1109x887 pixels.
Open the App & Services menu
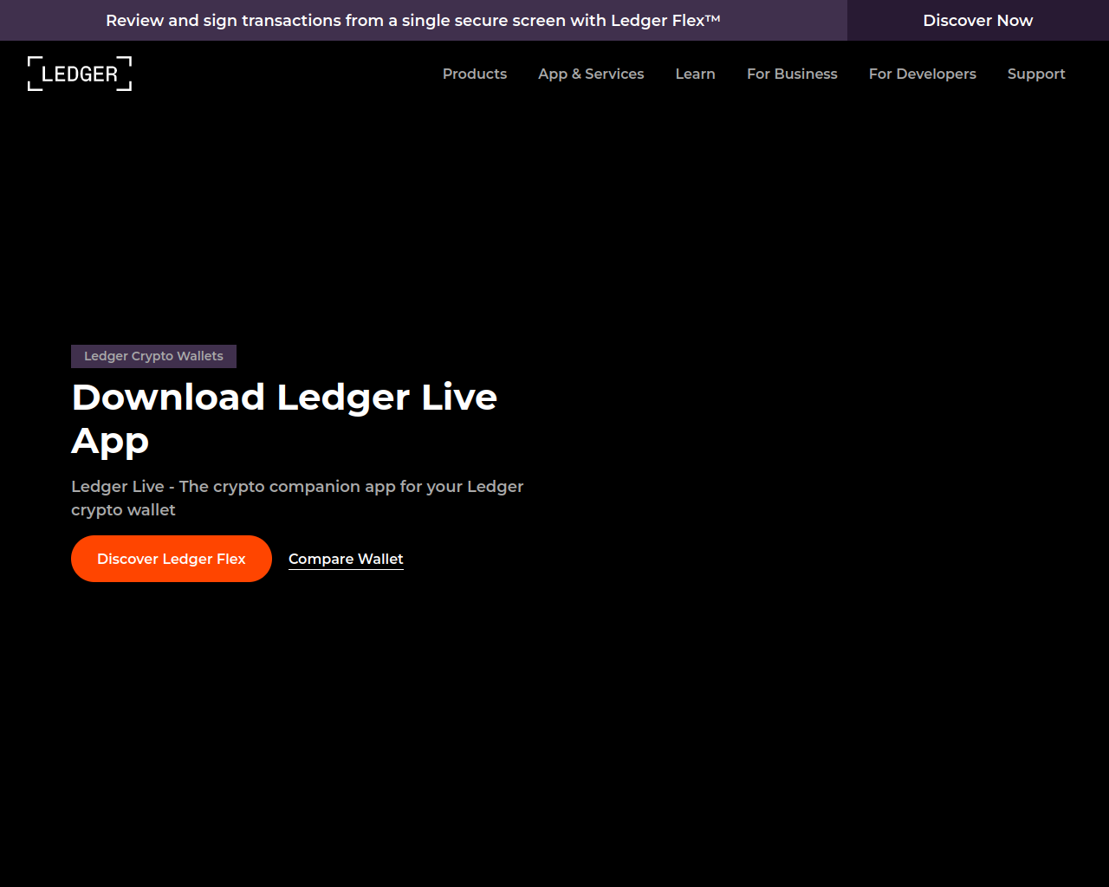click(591, 74)
